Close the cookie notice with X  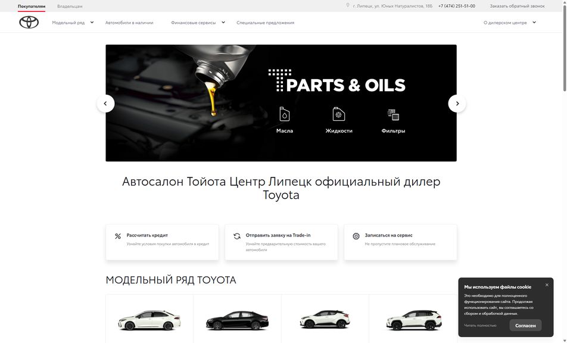547,285
